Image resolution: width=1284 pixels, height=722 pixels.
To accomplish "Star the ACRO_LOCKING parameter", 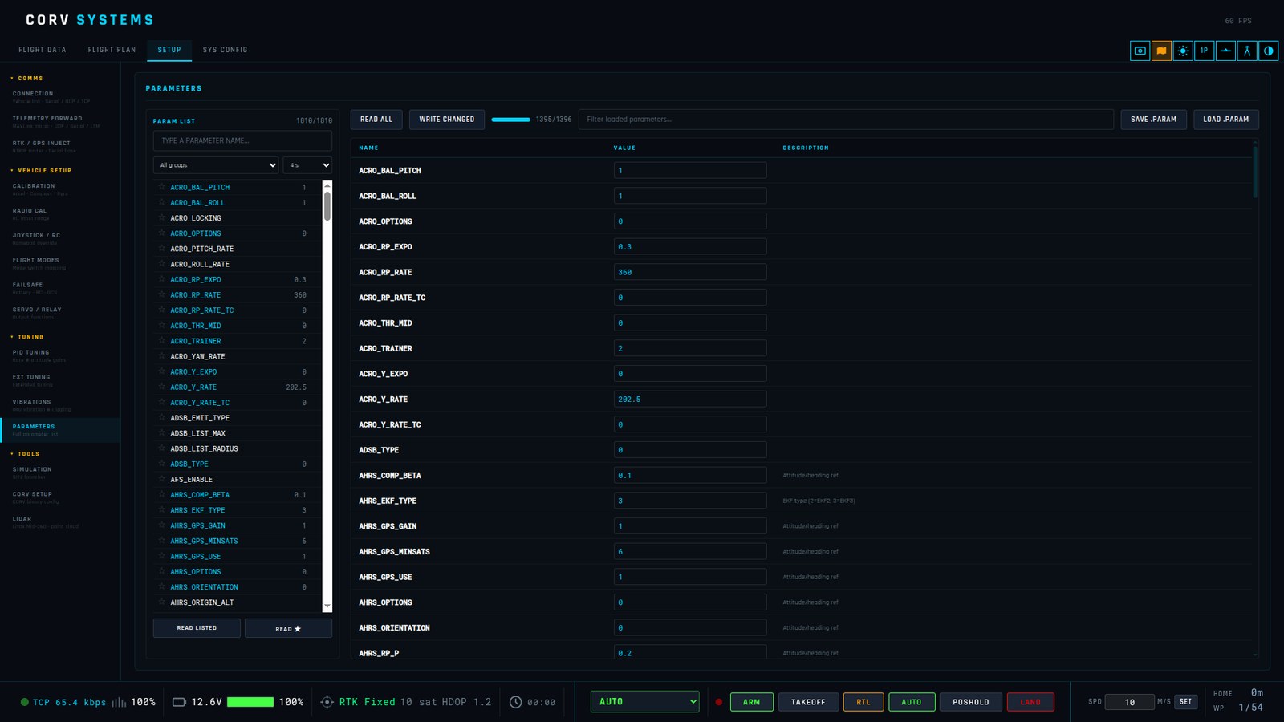I will [162, 217].
